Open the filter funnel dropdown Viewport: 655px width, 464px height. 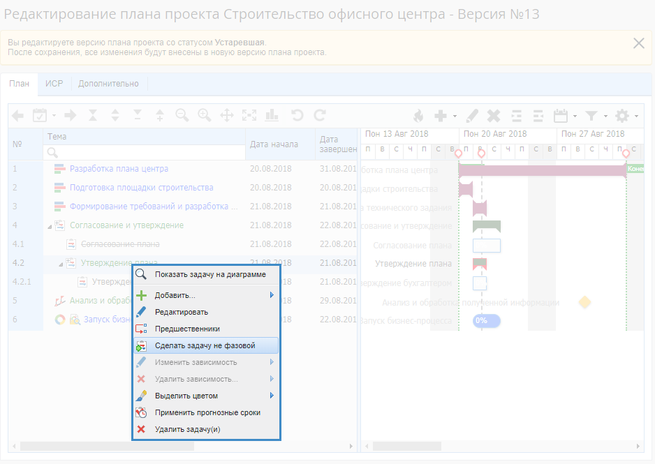595,116
